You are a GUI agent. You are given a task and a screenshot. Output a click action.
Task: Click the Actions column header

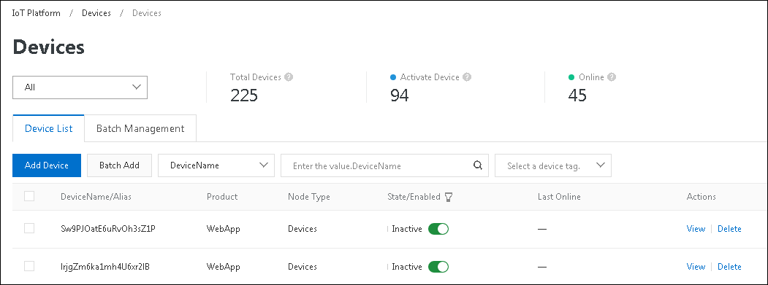pos(701,197)
